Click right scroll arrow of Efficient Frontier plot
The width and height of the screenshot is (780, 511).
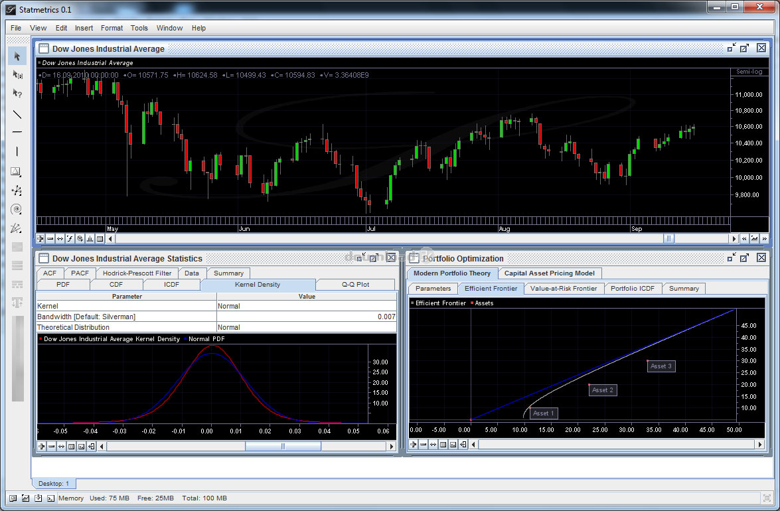759,445
